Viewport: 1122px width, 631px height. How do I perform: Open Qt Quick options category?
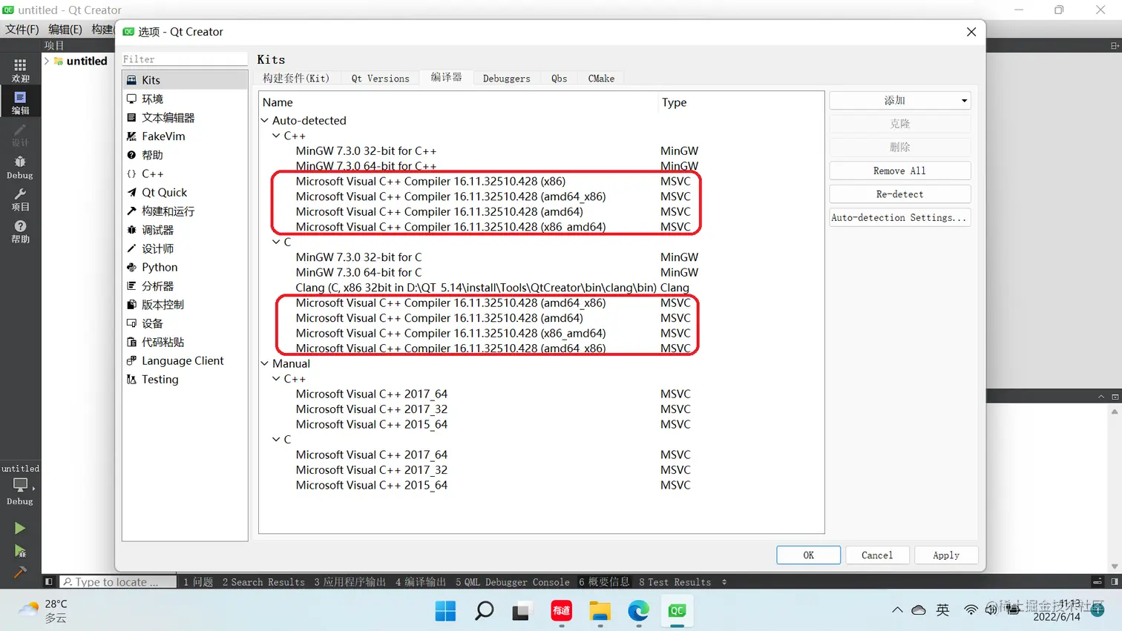[185, 192]
